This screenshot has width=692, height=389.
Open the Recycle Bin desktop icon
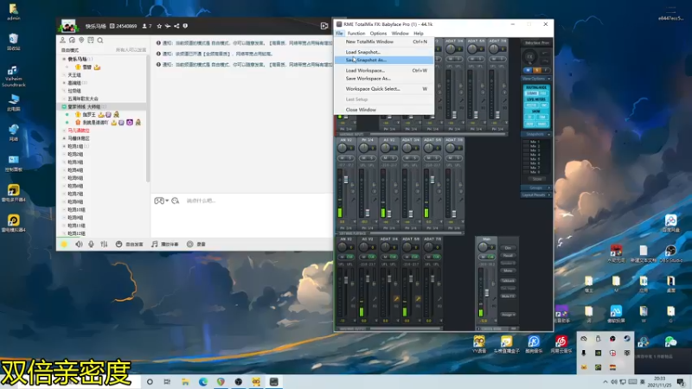tap(14, 41)
